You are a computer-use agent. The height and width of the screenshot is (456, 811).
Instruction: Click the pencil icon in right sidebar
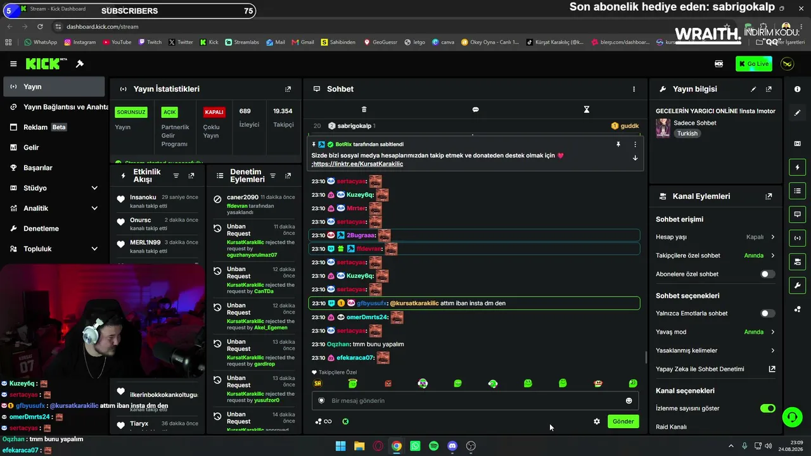(x=797, y=113)
